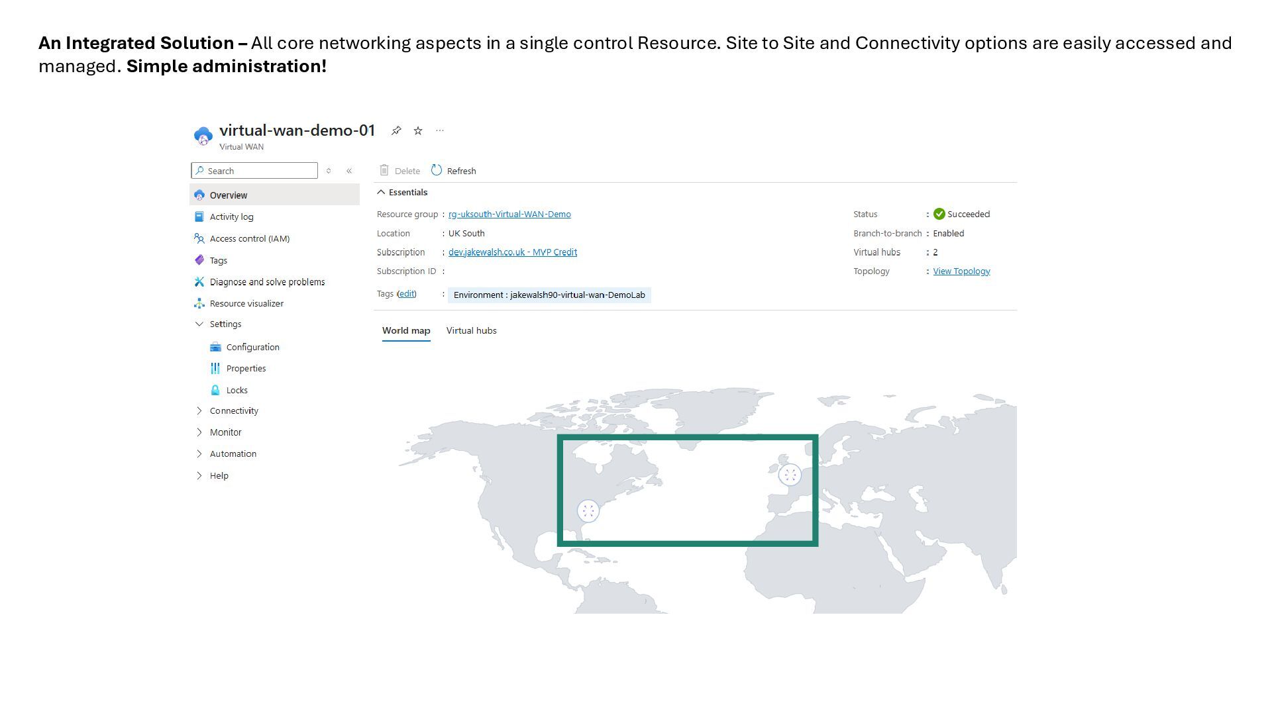Viewport: 1272px width, 715px height.
Task: Open the dev.jakewalsh.co.uk - MVP Credit subscription link
Action: 513,252
